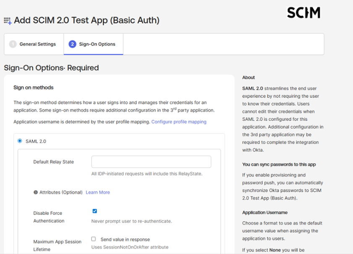The width and height of the screenshot is (353, 254).
Task: Expand Attributes using the small arrow icon
Action: pos(36,193)
